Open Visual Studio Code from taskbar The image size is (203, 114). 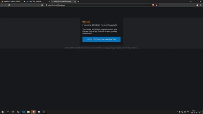point(23,112)
